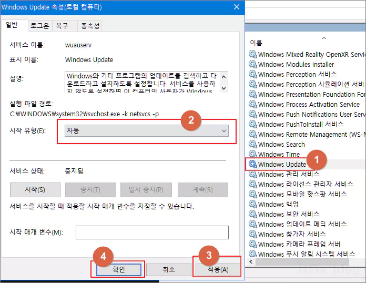Switch to the 로그온 tab

point(40,26)
